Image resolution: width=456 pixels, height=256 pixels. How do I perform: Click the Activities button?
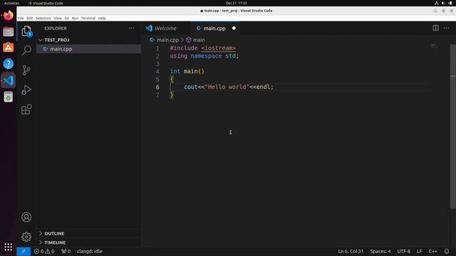(x=11, y=3)
